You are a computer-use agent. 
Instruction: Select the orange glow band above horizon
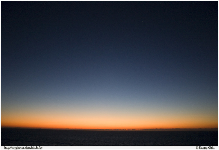[x=109, y=122]
